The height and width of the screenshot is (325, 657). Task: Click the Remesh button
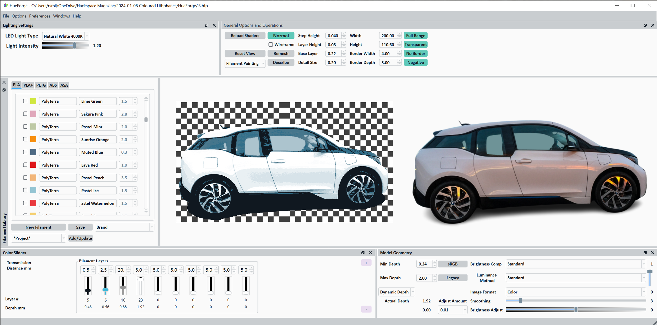281,54
